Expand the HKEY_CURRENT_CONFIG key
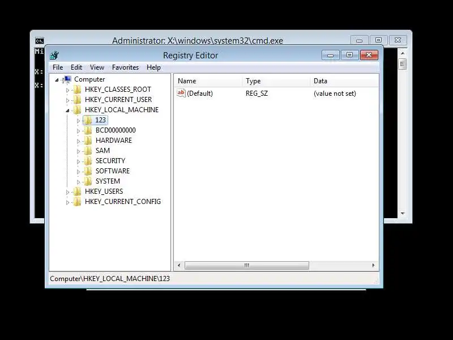Viewport: 453px width, 340px height. [x=67, y=202]
